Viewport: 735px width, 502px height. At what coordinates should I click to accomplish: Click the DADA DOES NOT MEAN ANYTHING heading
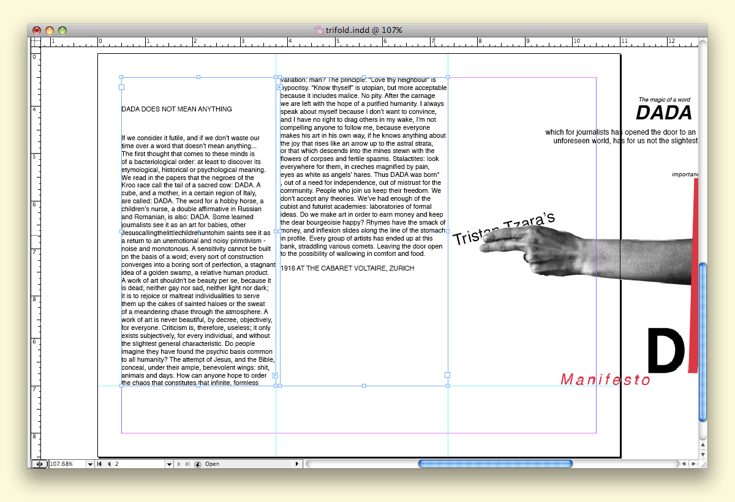click(176, 110)
